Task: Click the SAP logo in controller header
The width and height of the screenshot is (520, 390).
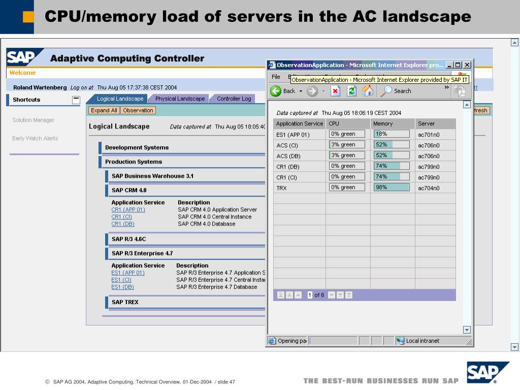Action: pos(24,57)
